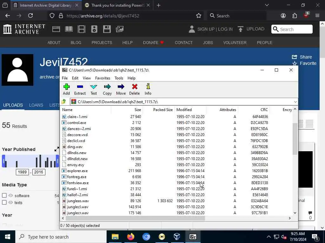Extract files using the Extract toolbar icon

[x=80, y=89]
